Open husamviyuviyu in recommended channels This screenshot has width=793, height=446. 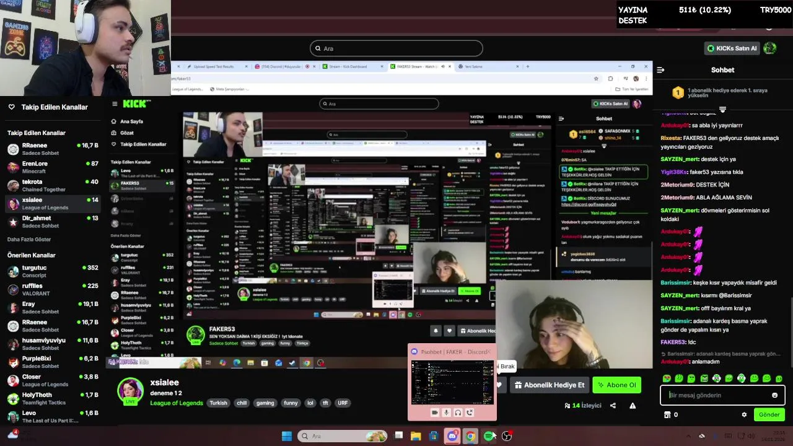click(52, 344)
